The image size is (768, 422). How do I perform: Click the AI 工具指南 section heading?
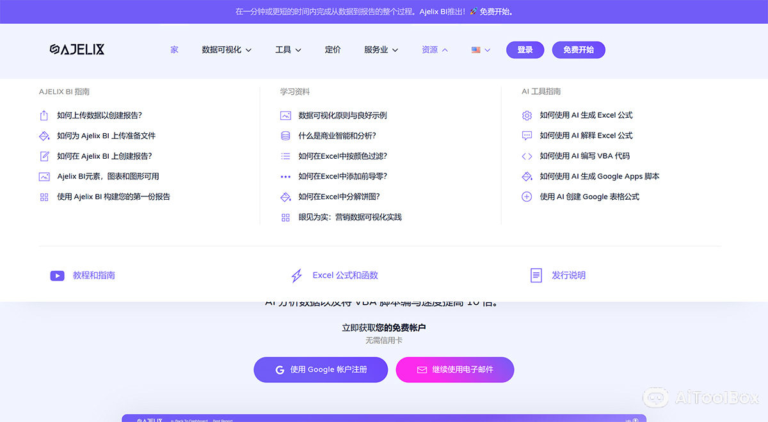(x=541, y=92)
